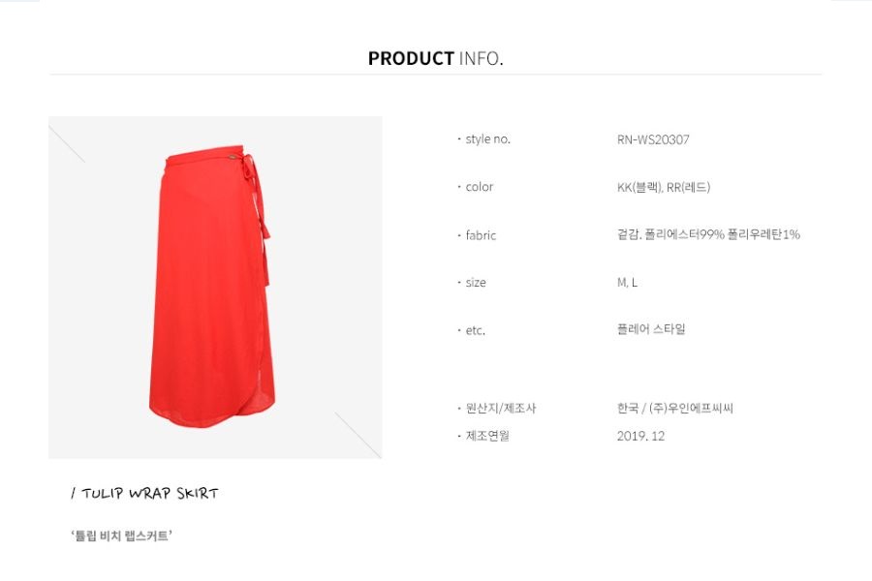Click the 제조연월 label

pos(487,436)
